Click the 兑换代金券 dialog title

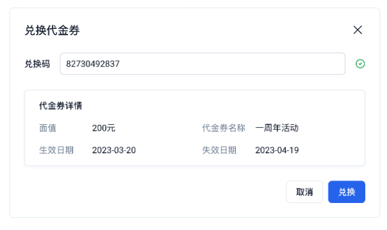(52, 31)
